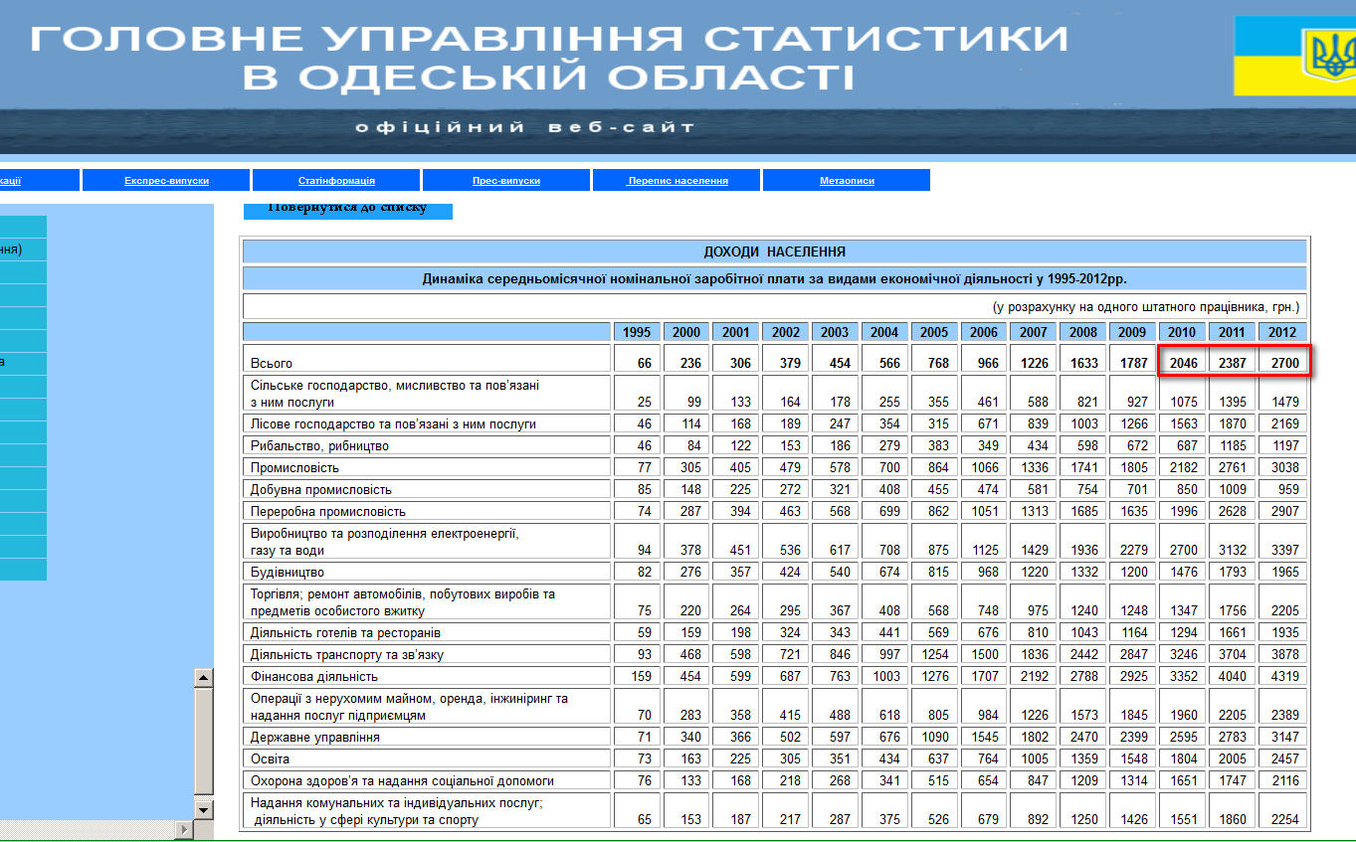Image resolution: width=1356 pixels, height=842 pixels.
Task: Click value 1787 in the Всього row
Action: pyautogui.click(x=1133, y=364)
